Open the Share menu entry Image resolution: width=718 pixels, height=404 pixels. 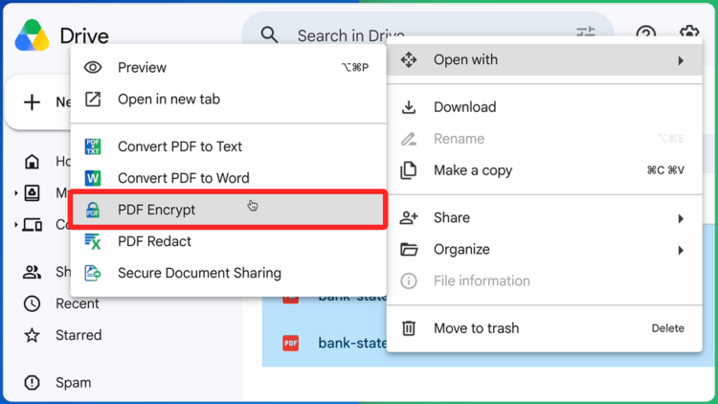click(545, 217)
